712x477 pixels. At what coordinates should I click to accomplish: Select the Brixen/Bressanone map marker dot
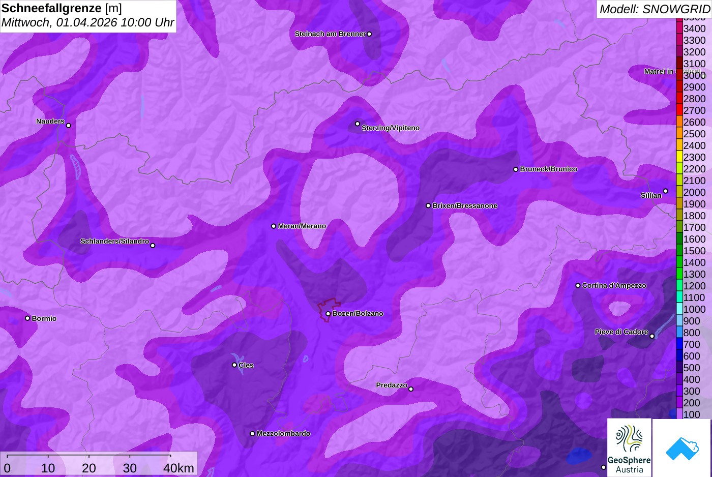click(428, 206)
